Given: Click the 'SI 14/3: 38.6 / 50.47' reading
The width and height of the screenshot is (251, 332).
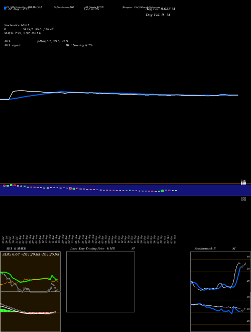Looking at the screenshot, I should (38, 29).
